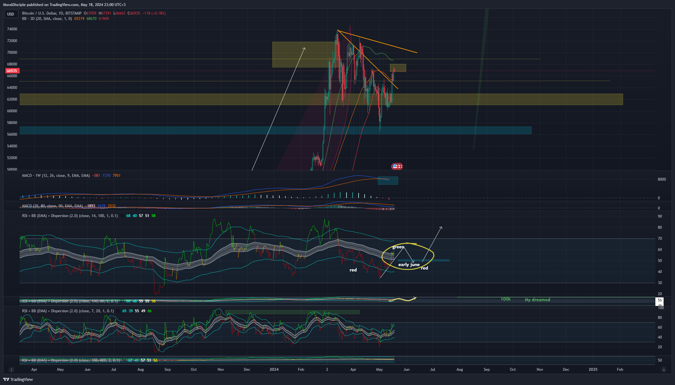This screenshot has height=385, width=675.
Task: Click the RSI scale label 90
Action: point(660,216)
